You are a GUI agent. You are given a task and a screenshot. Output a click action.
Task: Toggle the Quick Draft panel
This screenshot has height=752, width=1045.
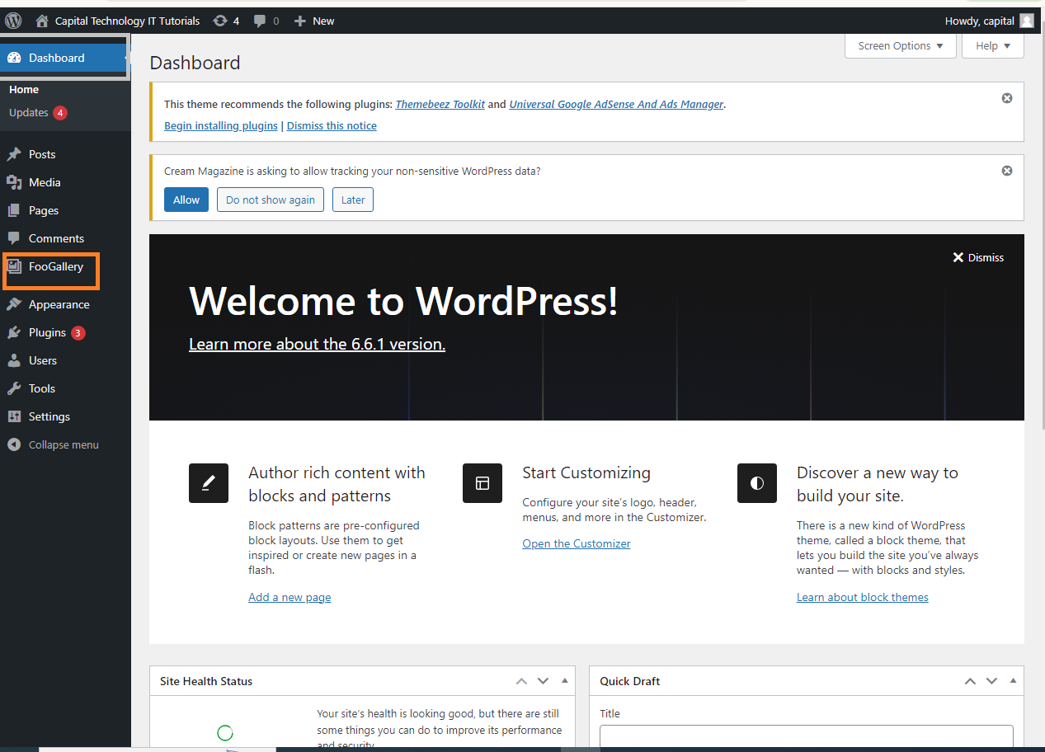click(1013, 681)
